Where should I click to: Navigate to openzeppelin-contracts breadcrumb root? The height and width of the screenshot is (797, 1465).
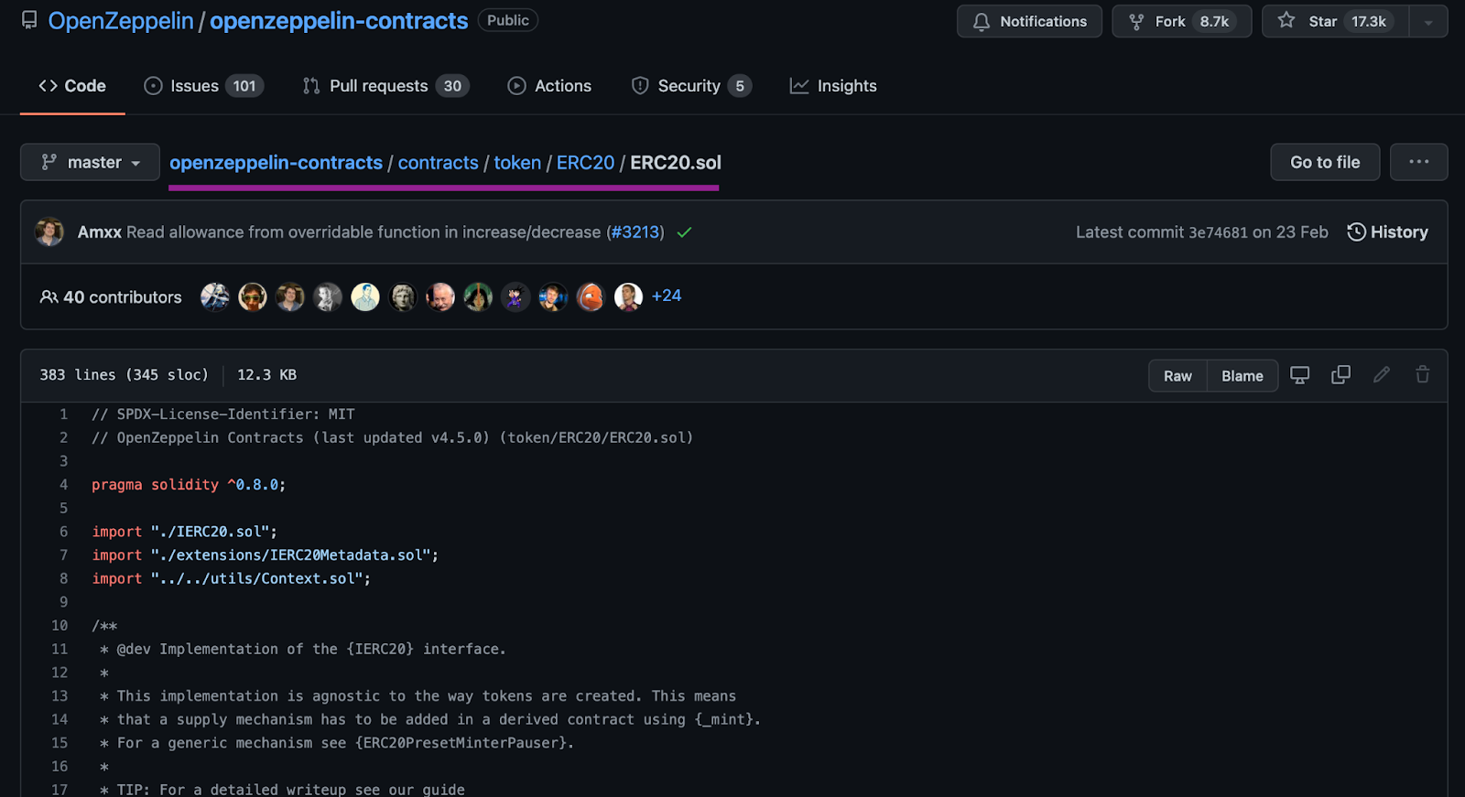[x=276, y=163]
